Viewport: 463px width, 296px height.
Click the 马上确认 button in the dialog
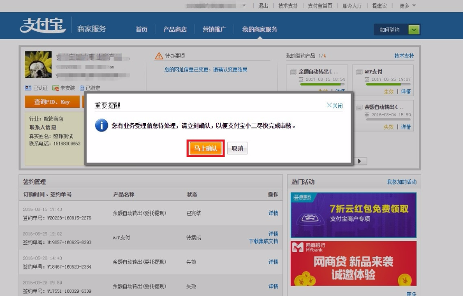point(206,149)
